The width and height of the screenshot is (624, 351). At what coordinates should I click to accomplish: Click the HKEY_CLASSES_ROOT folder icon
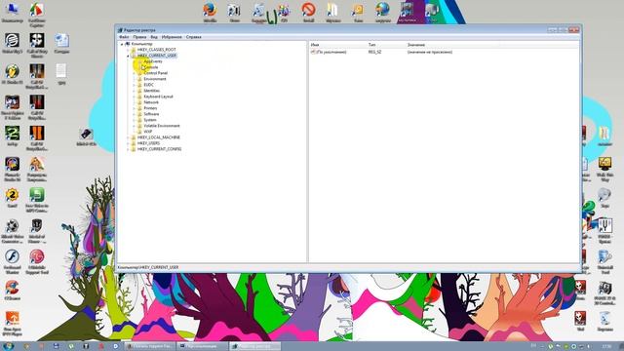click(134, 50)
